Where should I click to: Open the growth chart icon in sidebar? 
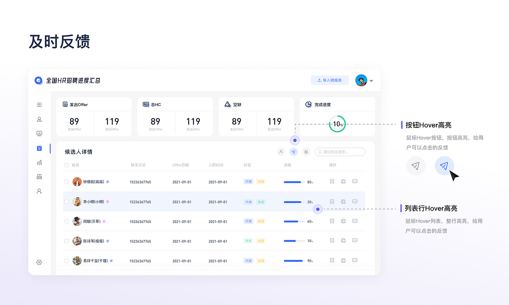coord(39,162)
